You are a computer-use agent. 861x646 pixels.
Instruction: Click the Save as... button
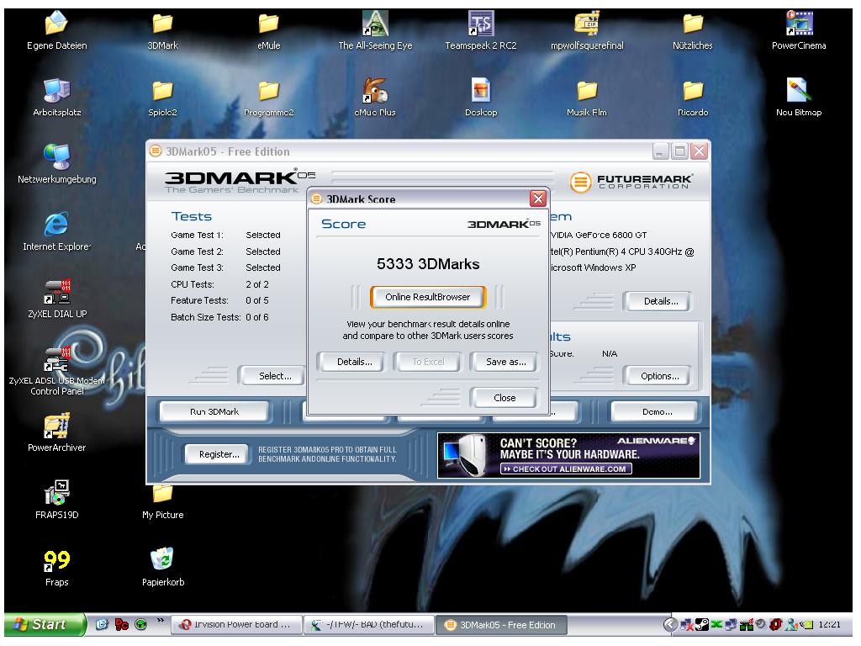pyautogui.click(x=505, y=362)
